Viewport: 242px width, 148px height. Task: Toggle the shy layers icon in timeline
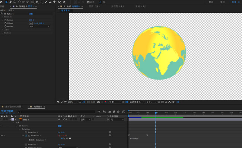coord(109,112)
